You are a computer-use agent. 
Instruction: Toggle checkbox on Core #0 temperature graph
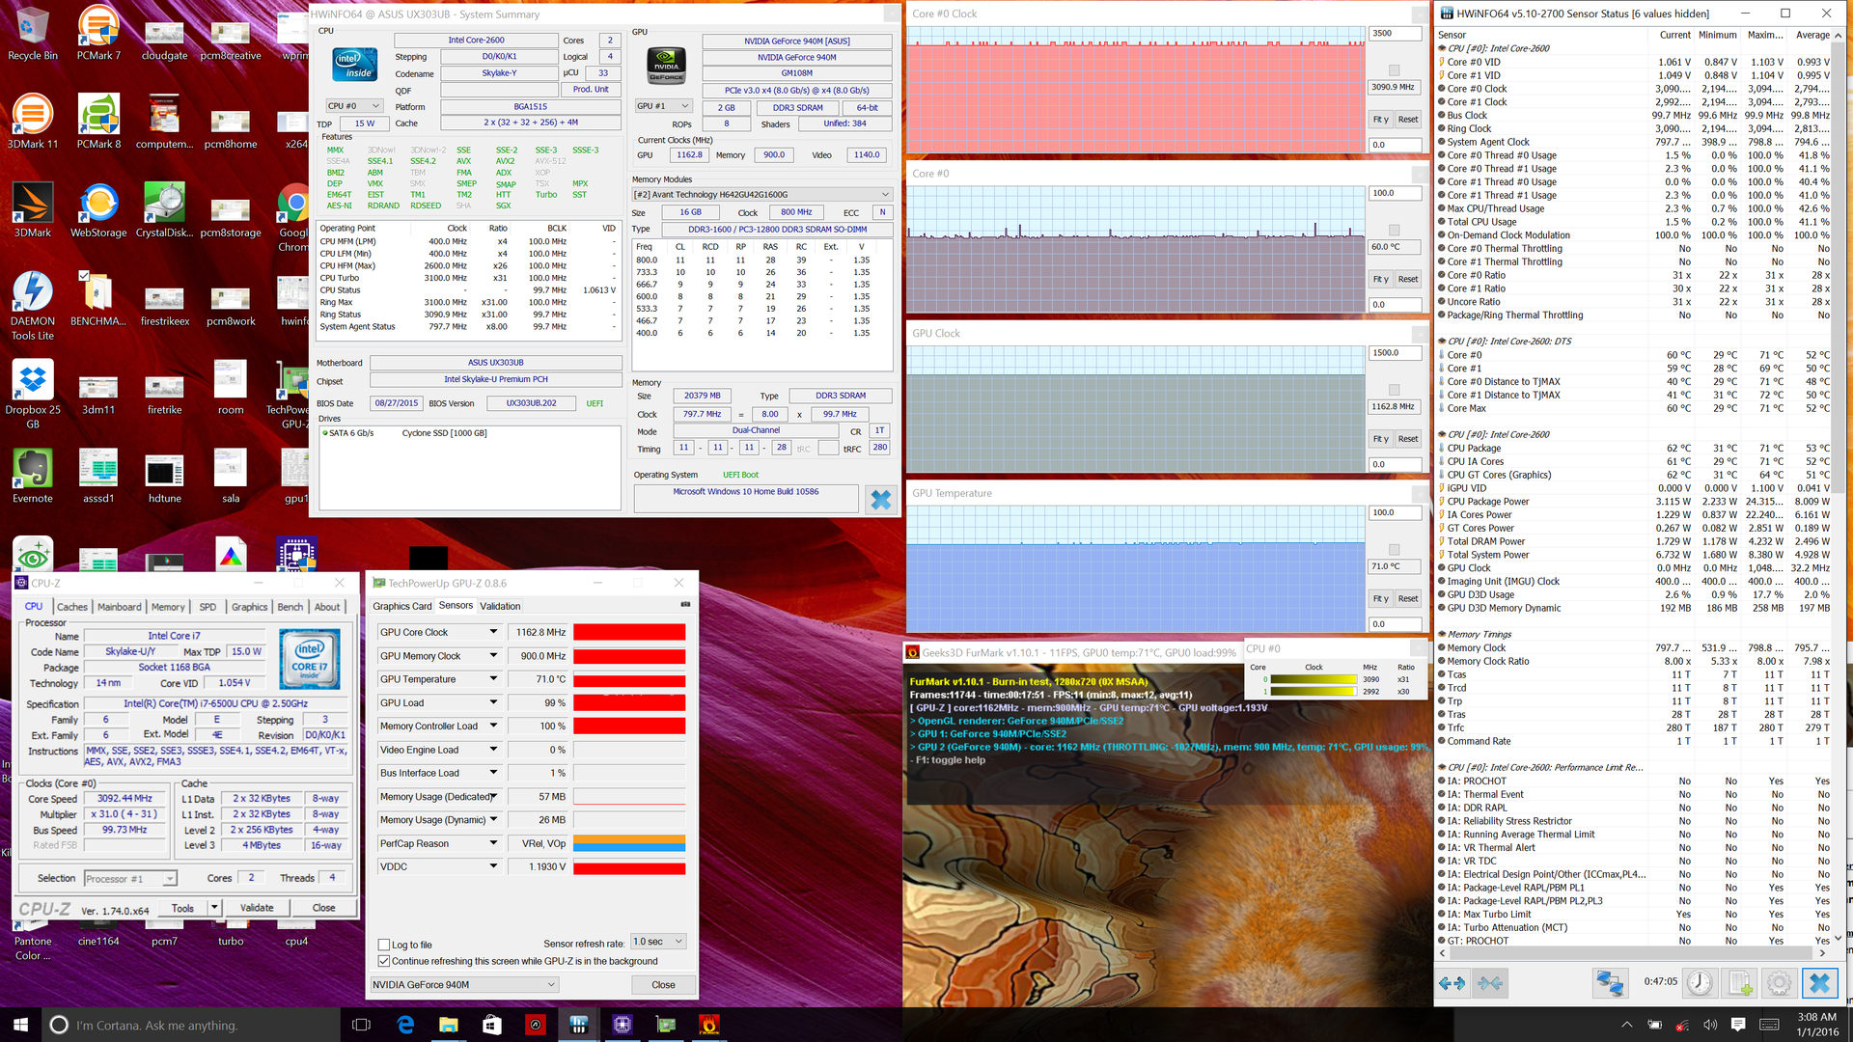click(1394, 230)
